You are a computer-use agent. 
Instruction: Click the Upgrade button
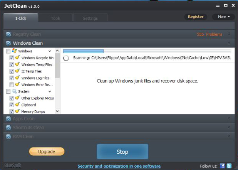(x=47, y=151)
